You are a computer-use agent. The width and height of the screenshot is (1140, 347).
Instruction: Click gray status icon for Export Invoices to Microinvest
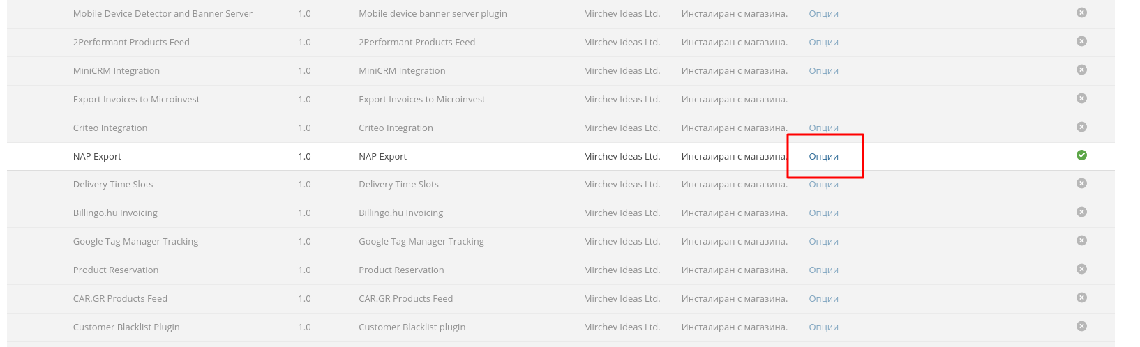(1081, 98)
